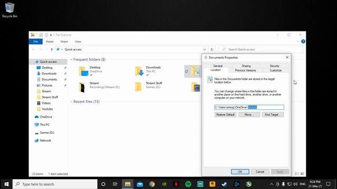
Task: Select Stream Stuff in navigation pane
Action: (x=49, y=97)
